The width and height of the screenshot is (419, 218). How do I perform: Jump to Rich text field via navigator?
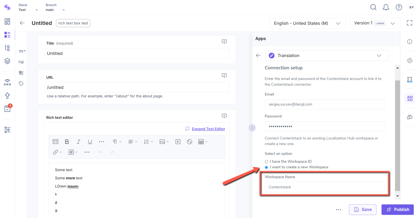tap(21, 73)
